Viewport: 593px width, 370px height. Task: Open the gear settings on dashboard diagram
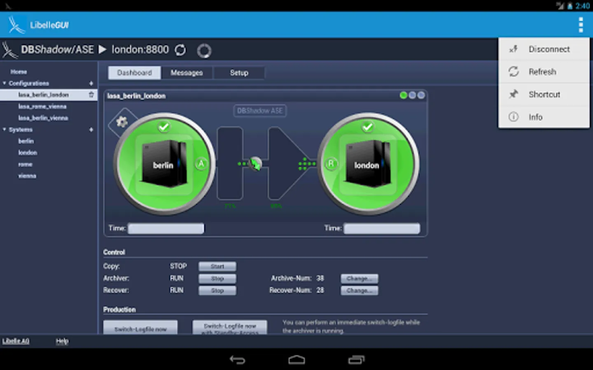point(121,122)
